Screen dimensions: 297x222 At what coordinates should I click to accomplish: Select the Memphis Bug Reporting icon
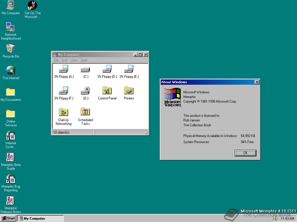click(x=11, y=179)
